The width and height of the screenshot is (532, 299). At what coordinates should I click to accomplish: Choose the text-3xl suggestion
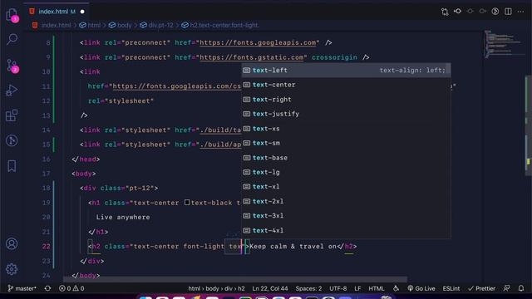coord(346,216)
